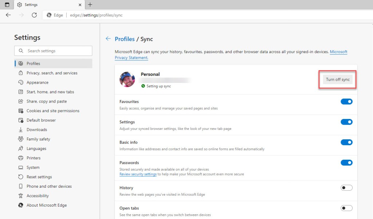Image resolution: width=373 pixels, height=219 pixels.
Task: Click the back arrow beside Profiles heading
Action: [108, 39]
